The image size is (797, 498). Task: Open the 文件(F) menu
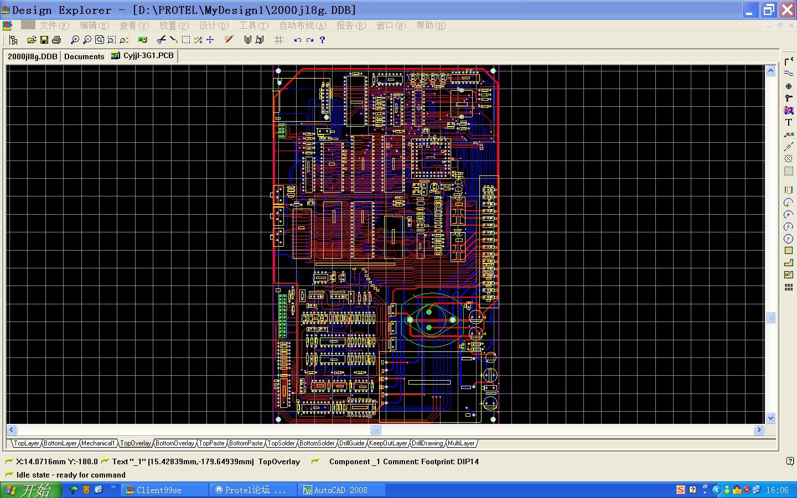tap(54, 25)
